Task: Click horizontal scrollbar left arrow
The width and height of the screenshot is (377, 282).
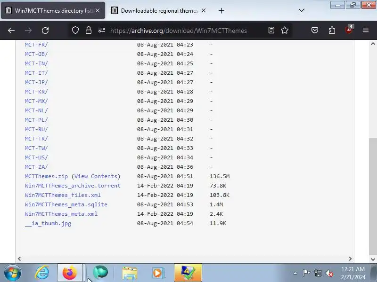Action: [x=19, y=259]
